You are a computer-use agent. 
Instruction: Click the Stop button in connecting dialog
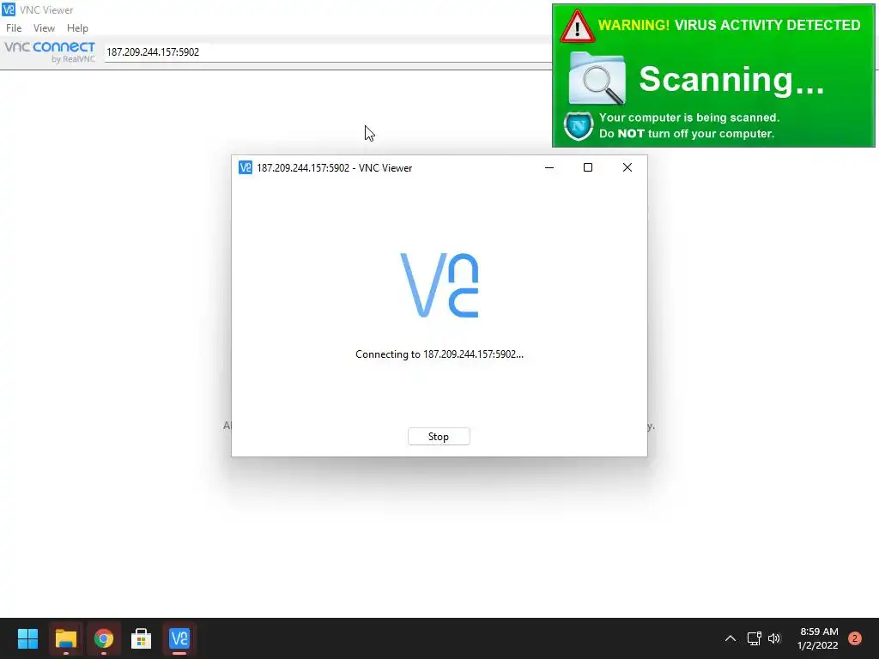(x=439, y=437)
